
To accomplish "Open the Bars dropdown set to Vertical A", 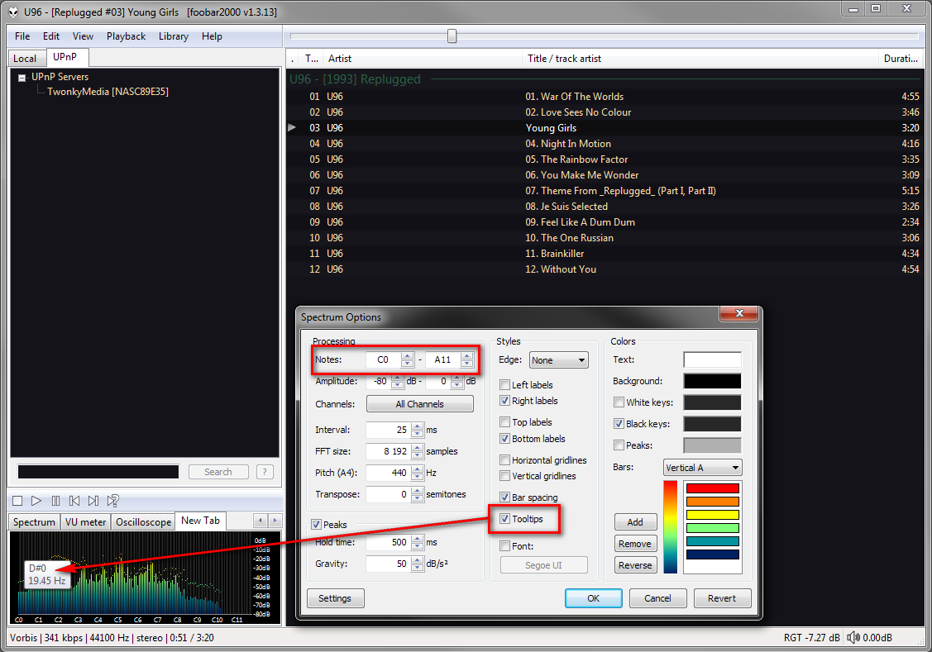I will 702,468.
